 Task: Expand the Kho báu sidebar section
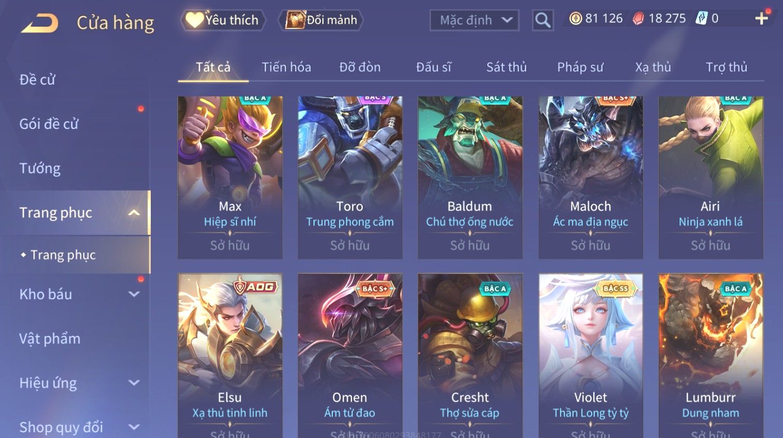pyautogui.click(x=134, y=294)
